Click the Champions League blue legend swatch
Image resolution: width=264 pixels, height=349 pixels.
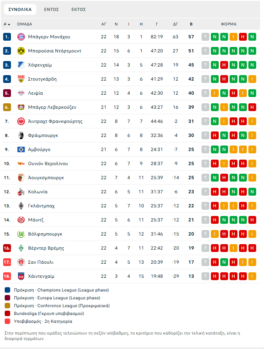click(8, 290)
